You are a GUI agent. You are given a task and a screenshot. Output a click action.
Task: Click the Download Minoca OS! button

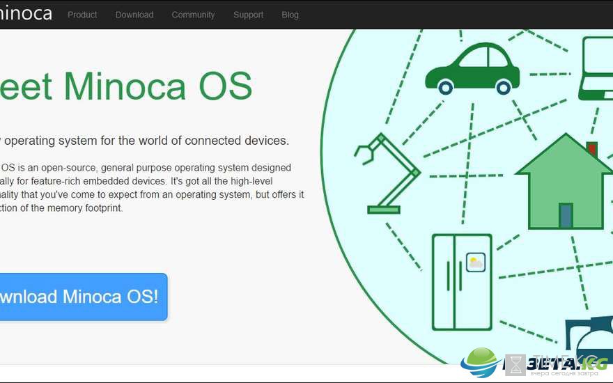(84, 297)
